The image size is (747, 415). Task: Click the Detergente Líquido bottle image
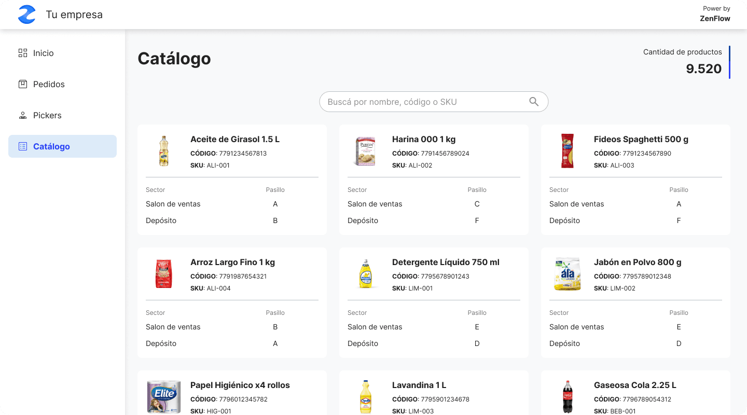click(x=365, y=274)
